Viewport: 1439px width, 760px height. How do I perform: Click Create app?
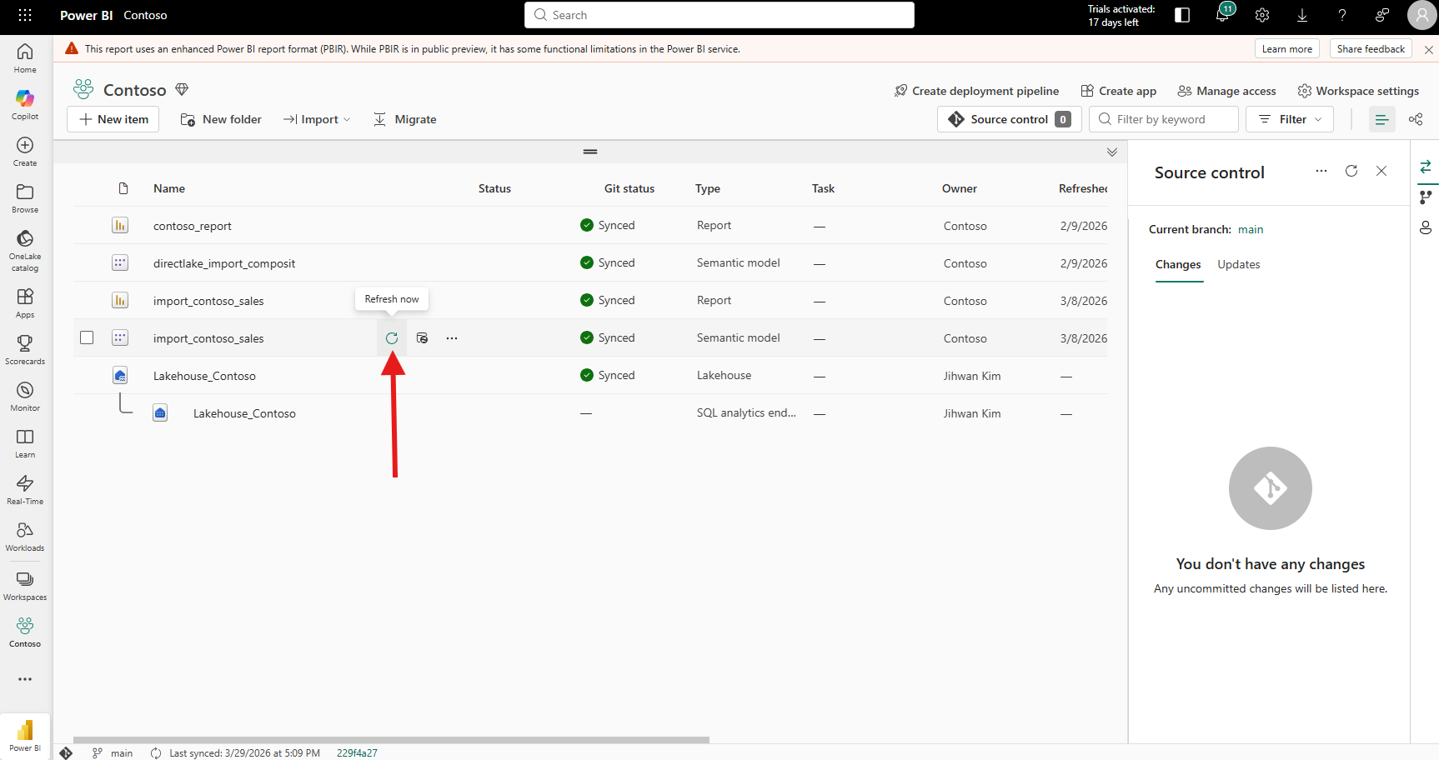pyautogui.click(x=1119, y=91)
